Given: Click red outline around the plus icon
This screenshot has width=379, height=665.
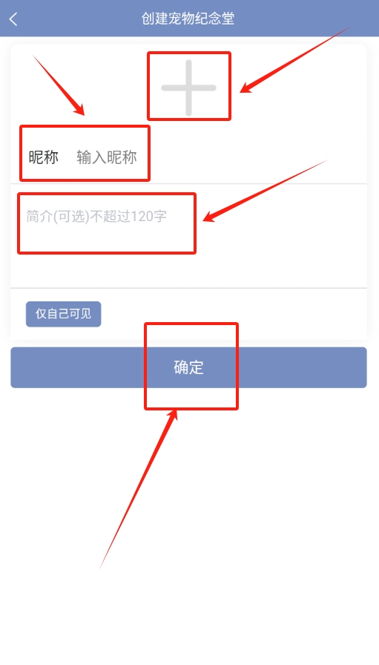Looking at the screenshot, I should [189, 86].
